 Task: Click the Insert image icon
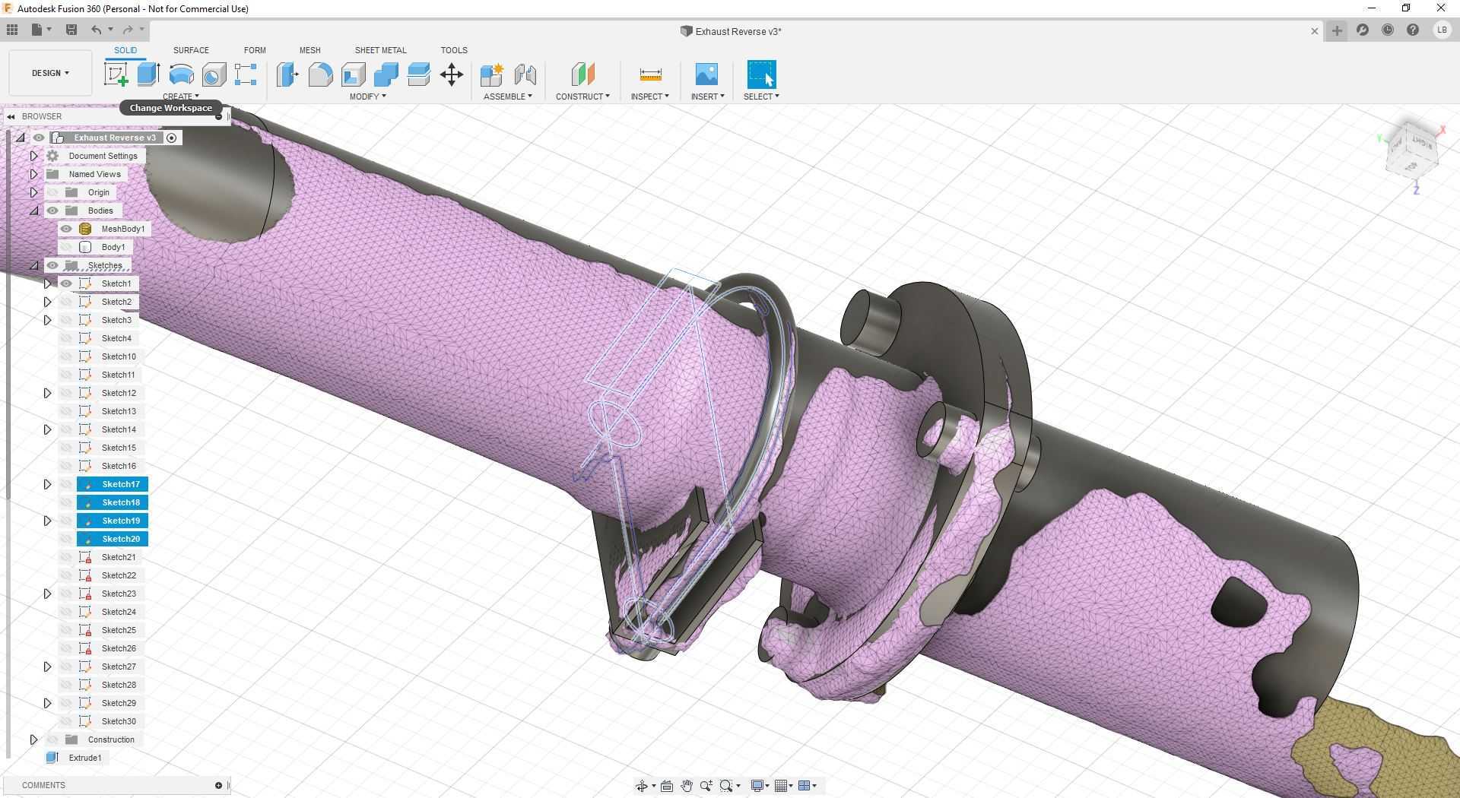coord(706,74)
